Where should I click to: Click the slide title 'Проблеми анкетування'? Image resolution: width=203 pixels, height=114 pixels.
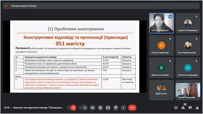[76, 29]
